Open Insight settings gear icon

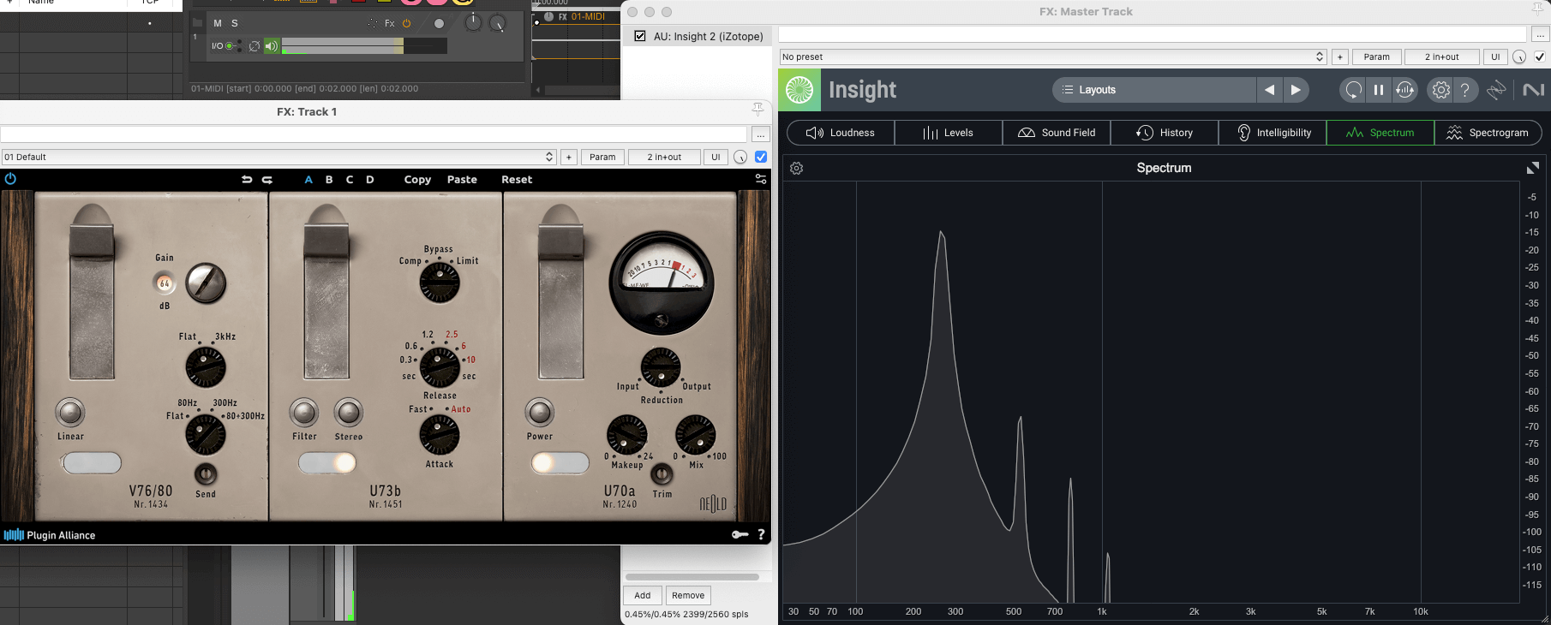[1440, 90]
